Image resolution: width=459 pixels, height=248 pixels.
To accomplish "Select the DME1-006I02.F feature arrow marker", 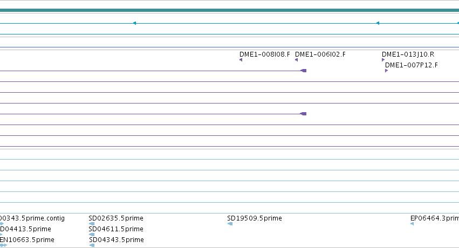I will (296, 60).
